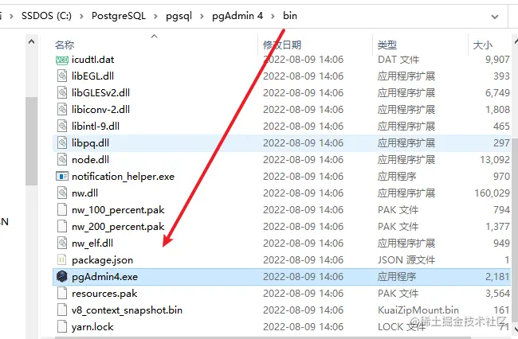Navigate to PostgreSQL folder in breadcrumb
The image size is (518, 339).
click(x=119, y=16)
